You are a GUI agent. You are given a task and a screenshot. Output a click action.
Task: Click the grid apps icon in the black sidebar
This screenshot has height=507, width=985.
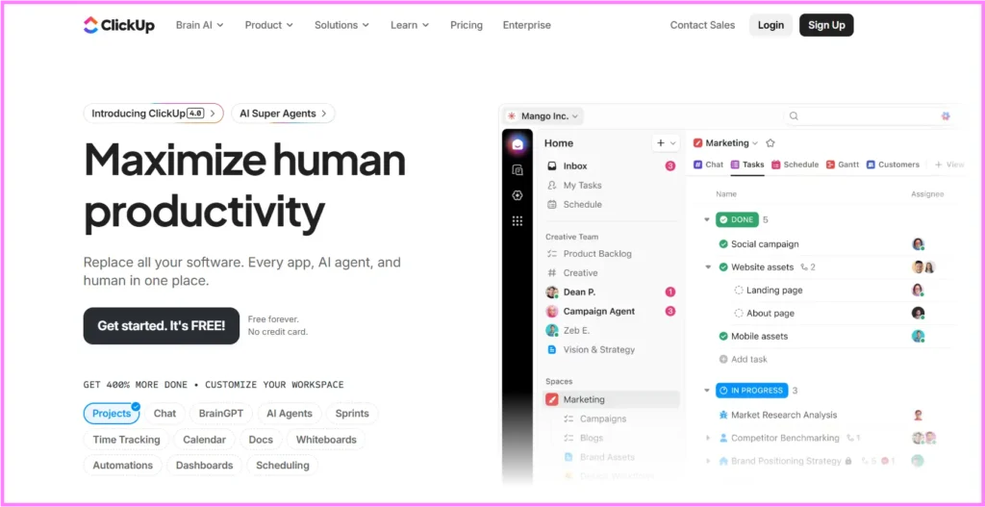(518, 220)
